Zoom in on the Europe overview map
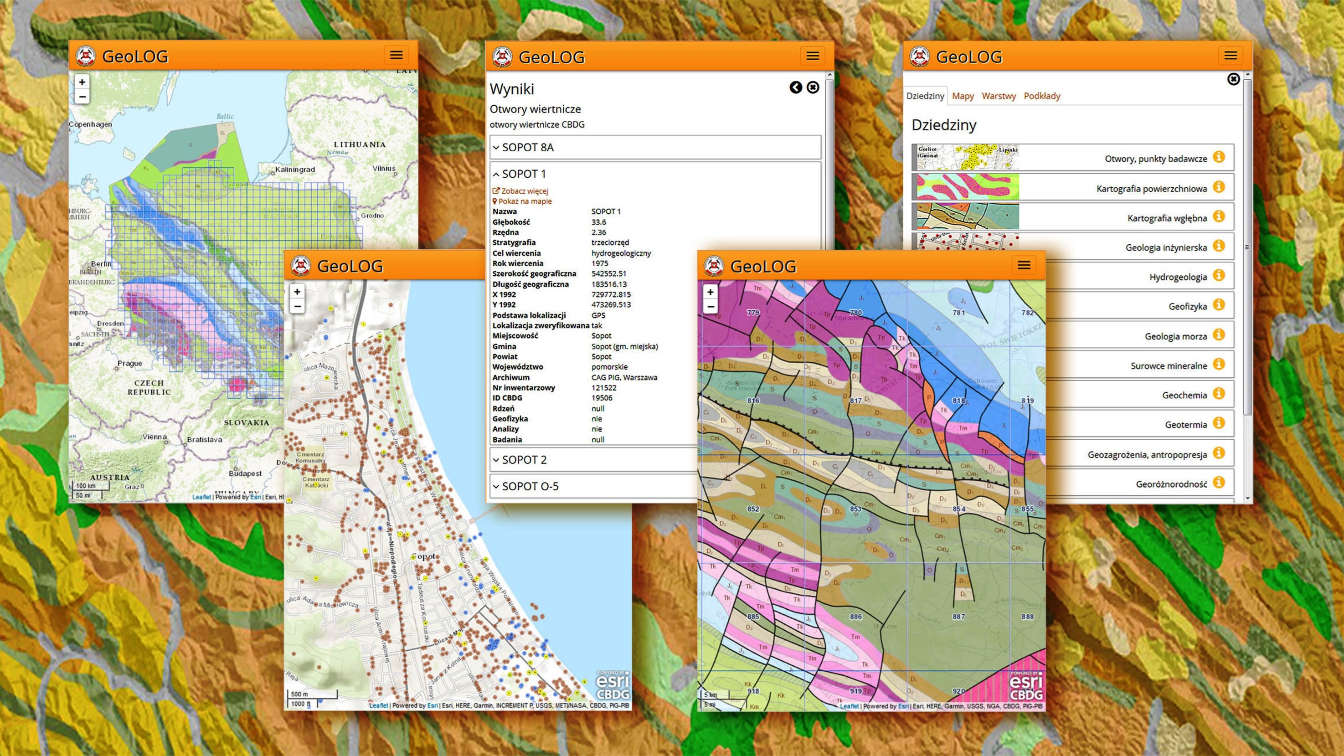1344x756 pixels. pos(82,82)
